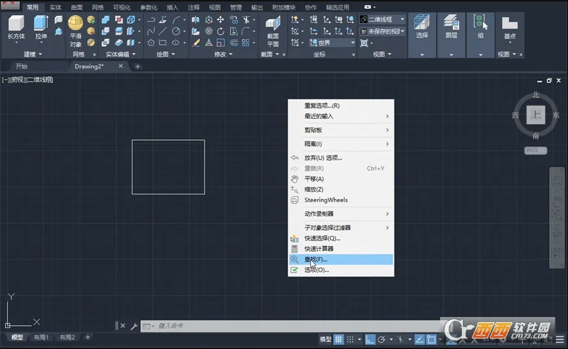
Task: Click the Offset tool icon
Action: (234, 43)
